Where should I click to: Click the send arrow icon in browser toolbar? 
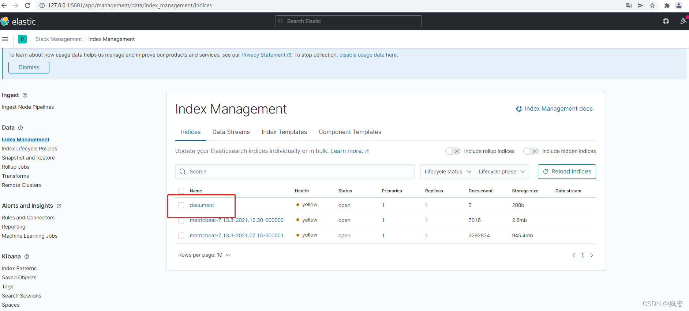pos(641,5)
